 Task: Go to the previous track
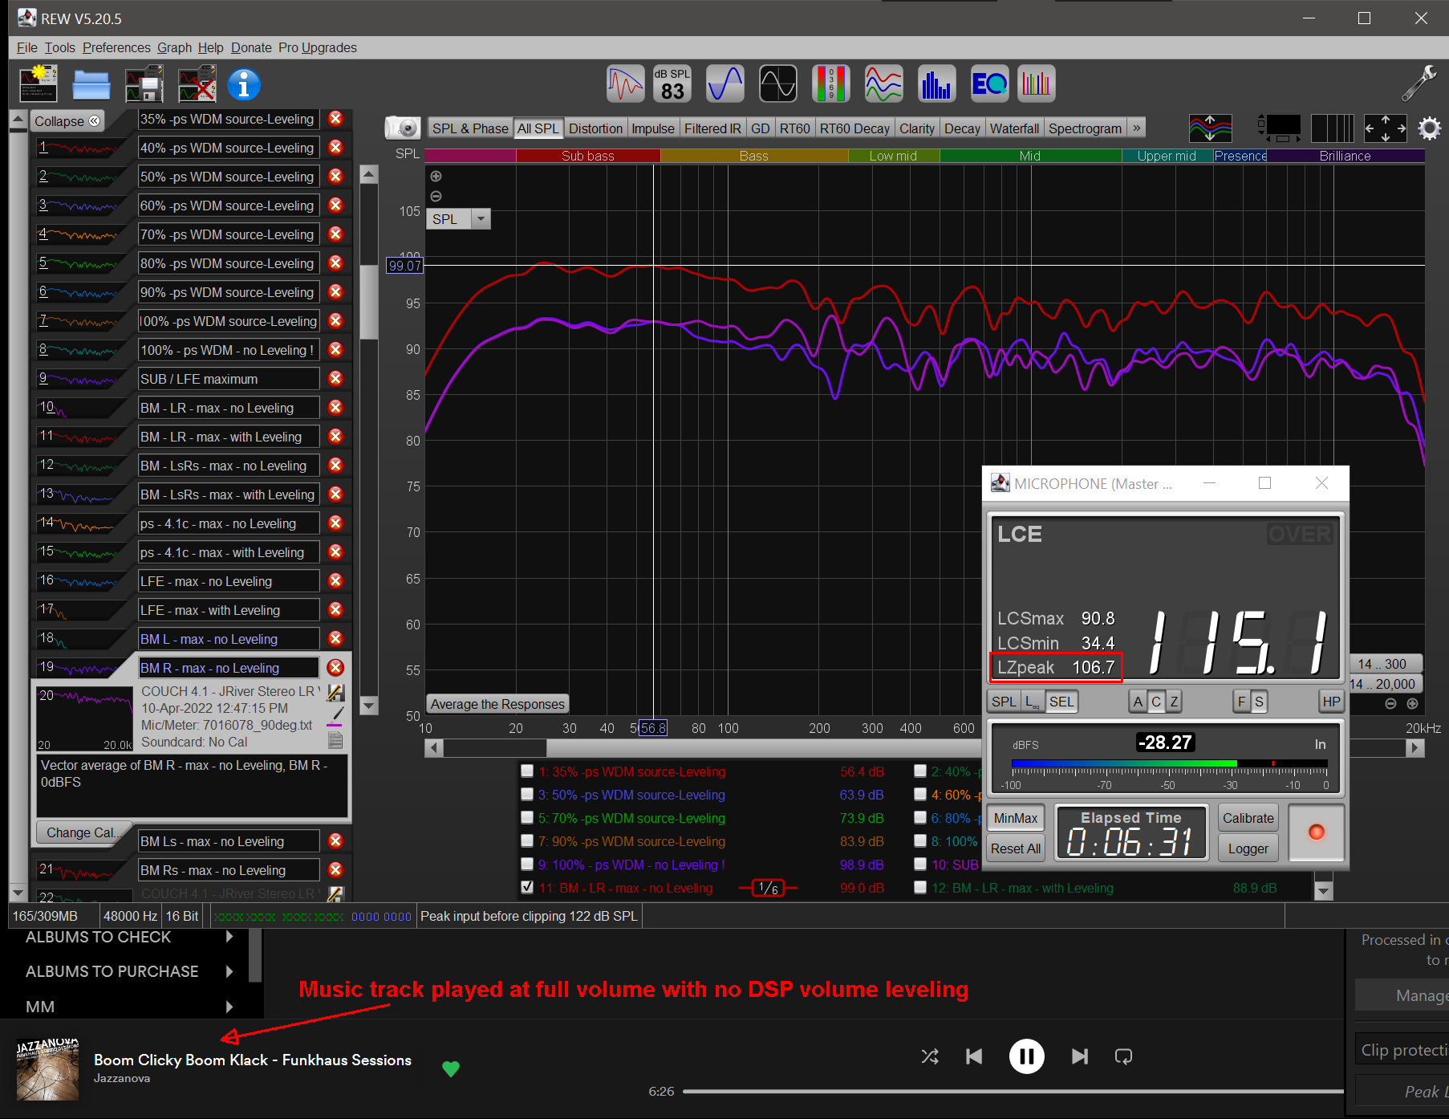(x=974, y=1056)
